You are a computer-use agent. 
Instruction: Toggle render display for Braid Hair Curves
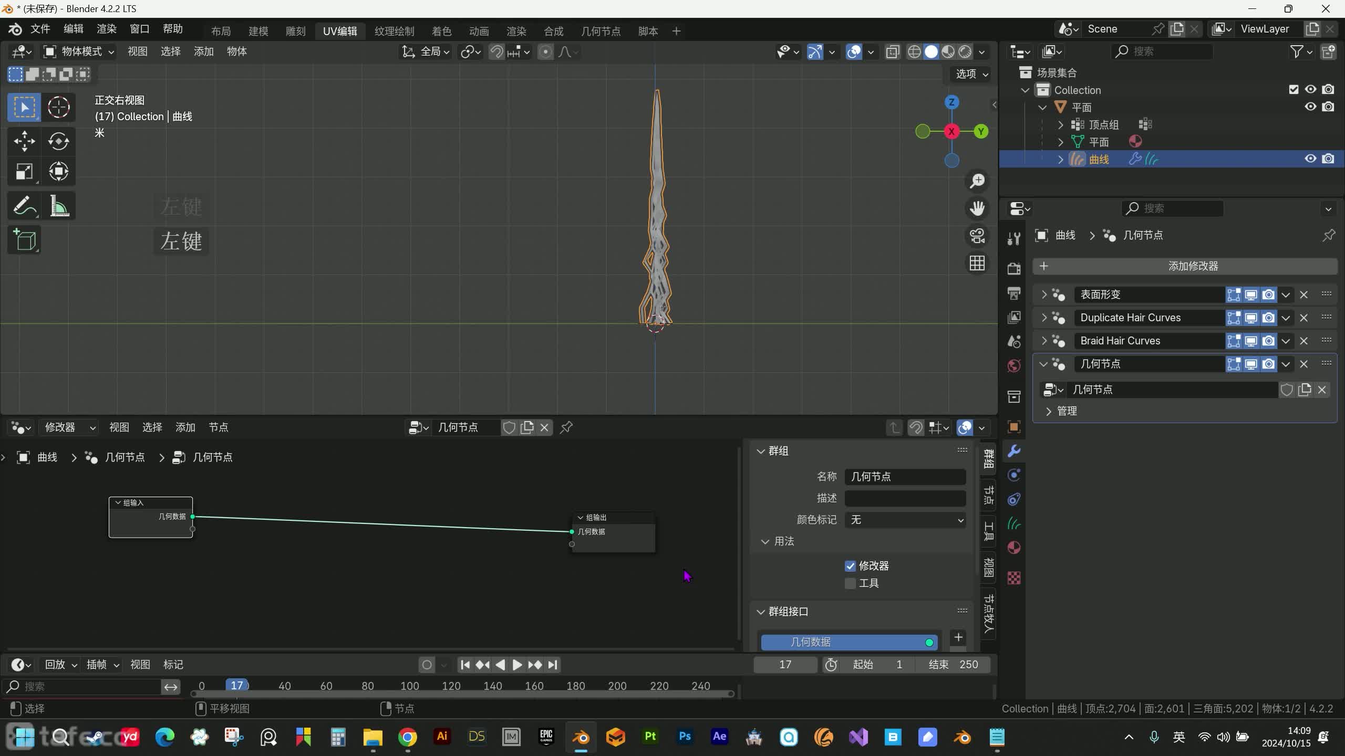pyautogui.click(x=1268, y=341)
